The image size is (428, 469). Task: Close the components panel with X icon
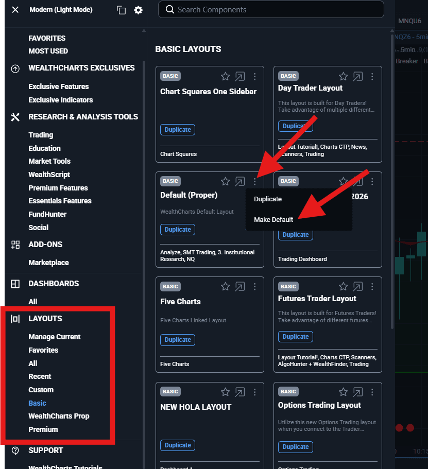(x=15, y=10)
